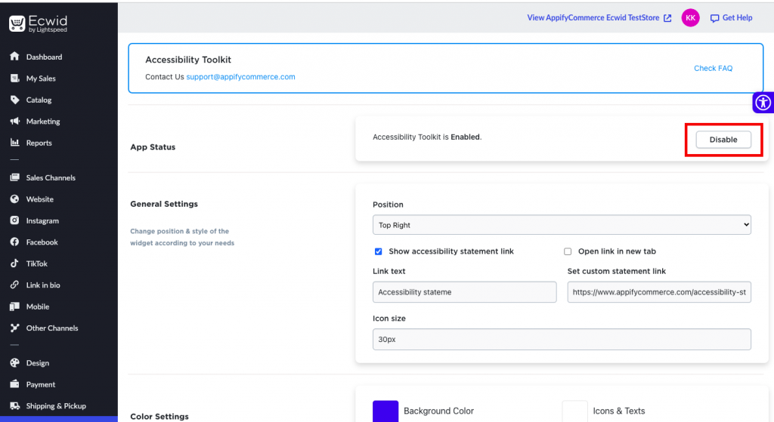Click the Mobile device icon
The image size is (774, 422).
tap(15, 306)
